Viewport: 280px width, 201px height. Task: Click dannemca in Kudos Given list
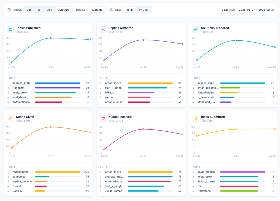click(19, 177)
